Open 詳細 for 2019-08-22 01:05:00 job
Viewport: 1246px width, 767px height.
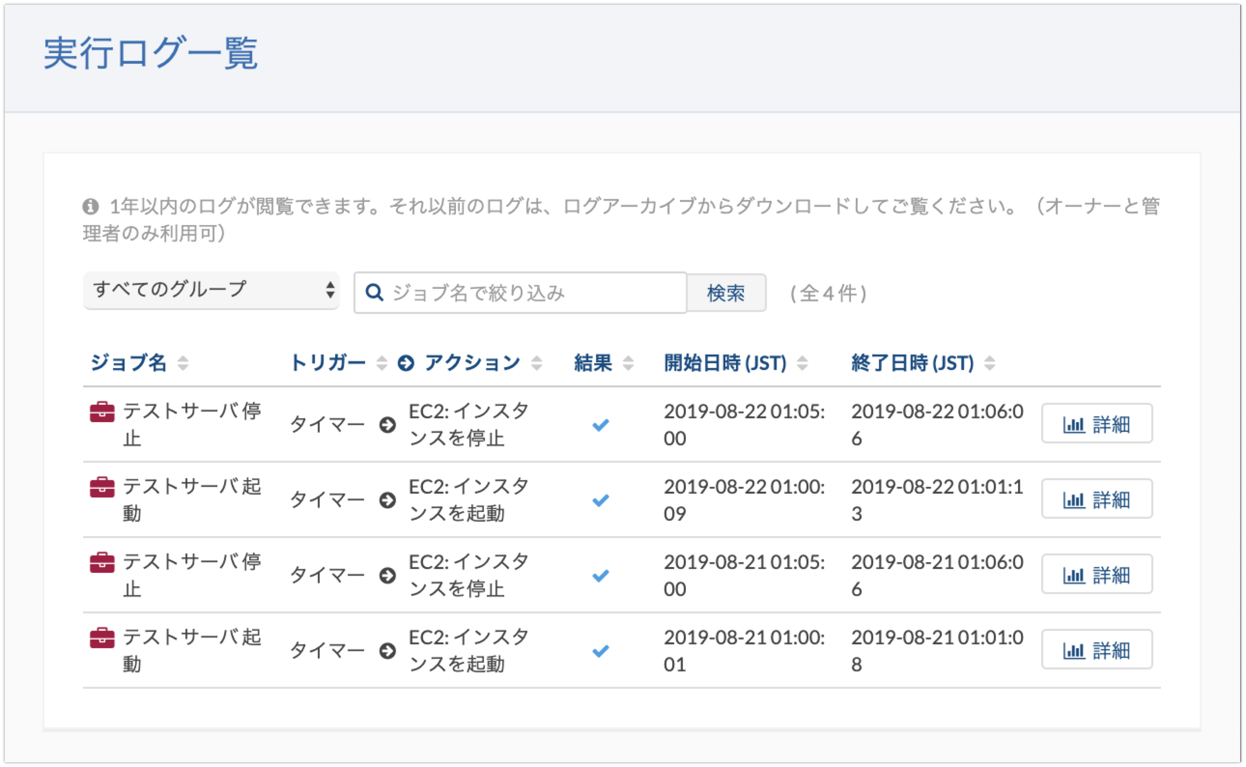click(x=1096, y=424)
